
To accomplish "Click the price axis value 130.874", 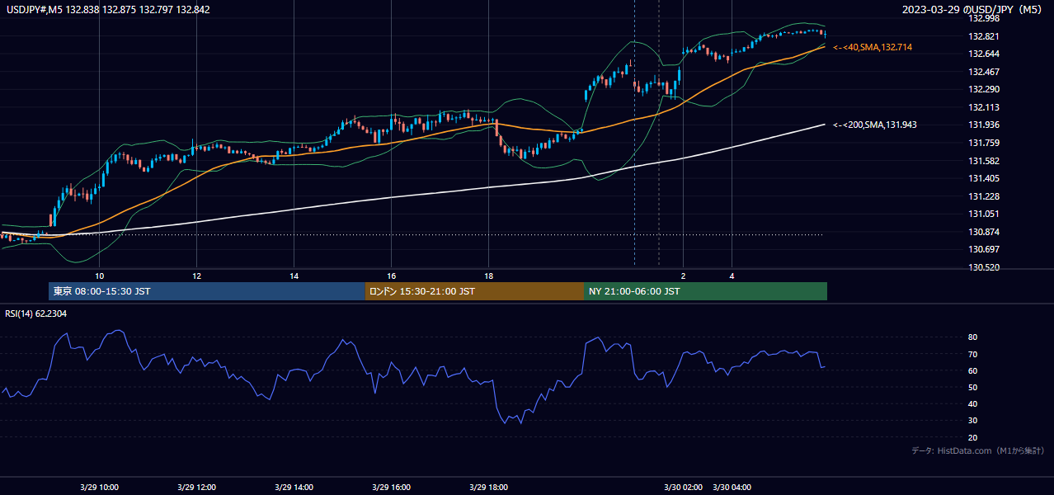I will [x=983, y=233].
